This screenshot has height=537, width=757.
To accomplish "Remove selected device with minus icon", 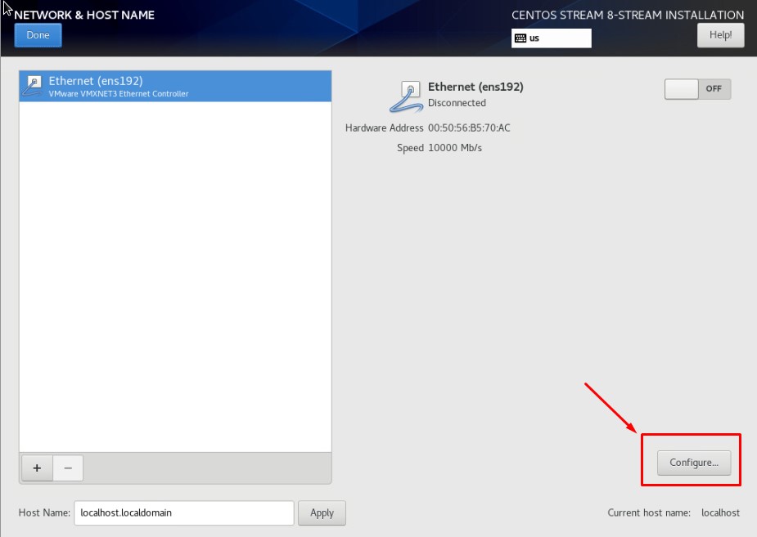I will click(x=68, y=468).
